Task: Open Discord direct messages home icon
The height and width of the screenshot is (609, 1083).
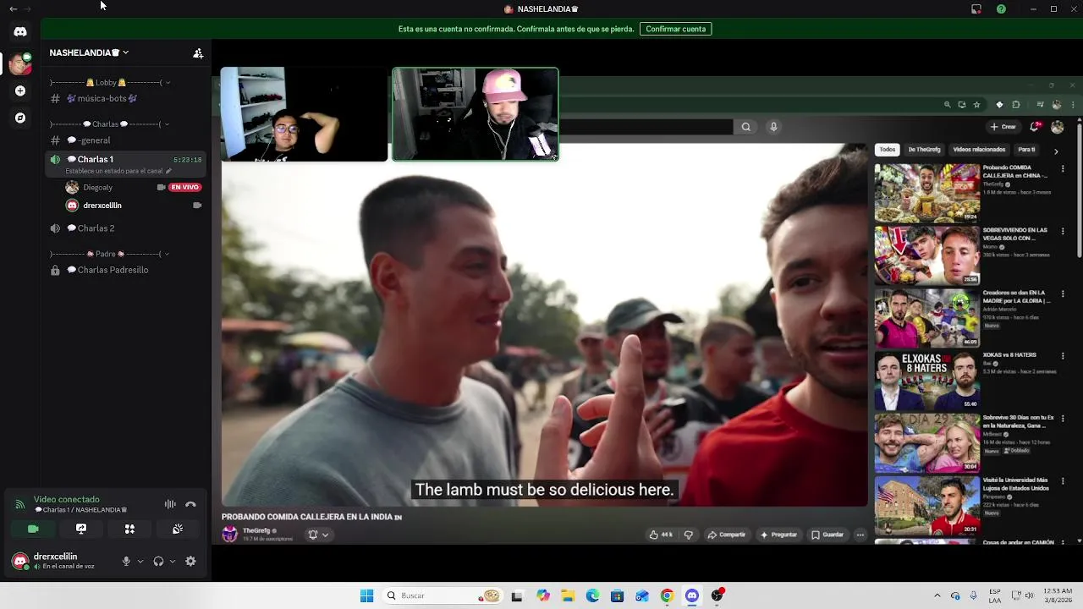Action: 20,31
